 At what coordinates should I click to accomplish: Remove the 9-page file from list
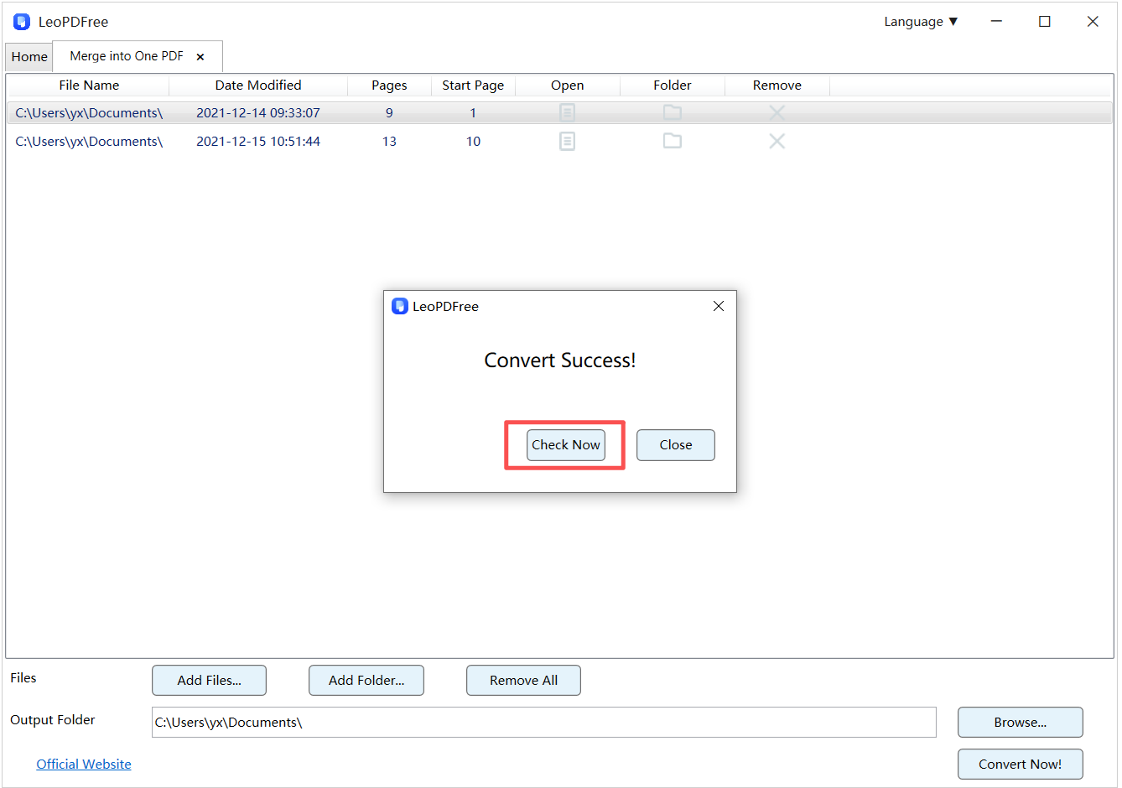[777, 112]
